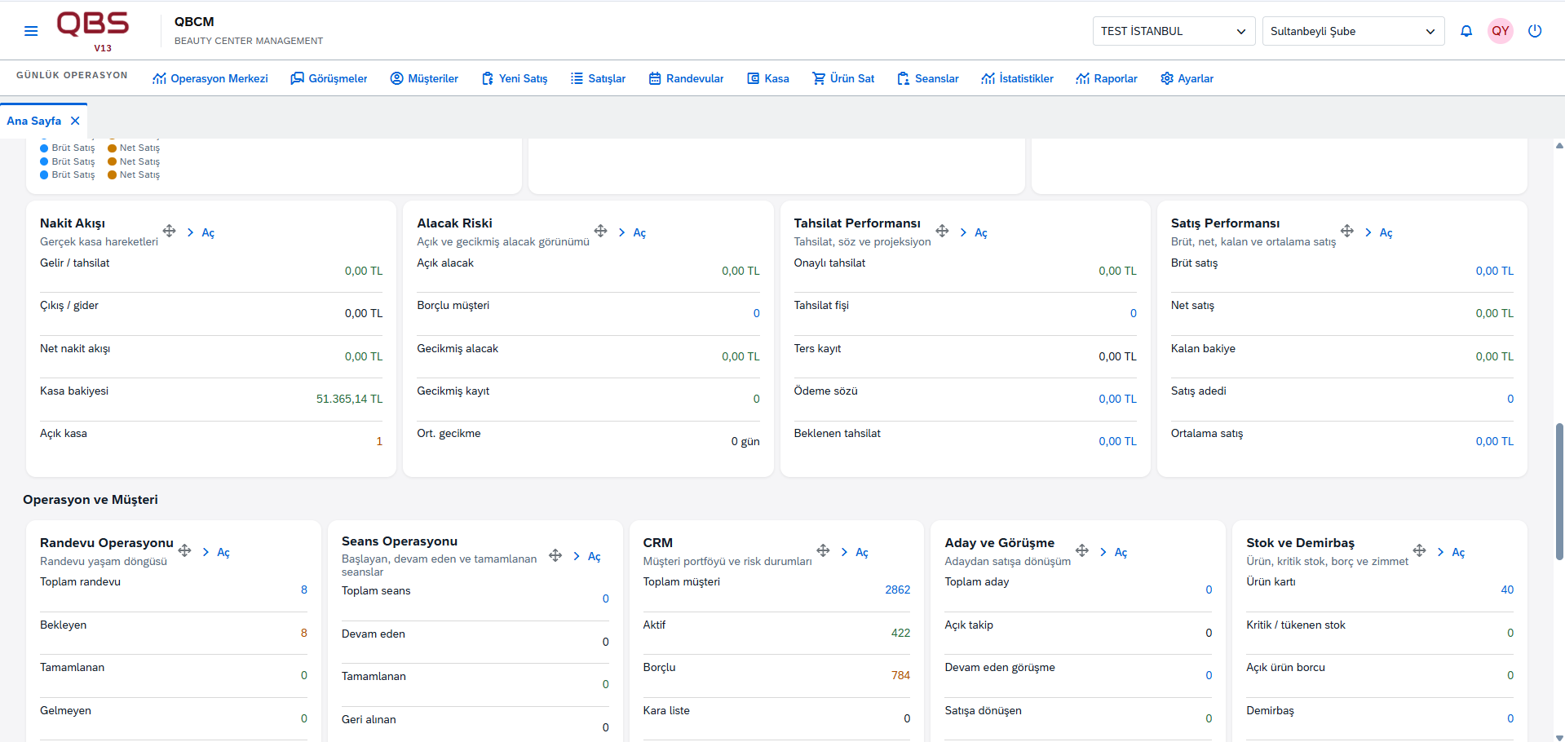Close the Ana Sayfa tab

(x=75, y=121)
